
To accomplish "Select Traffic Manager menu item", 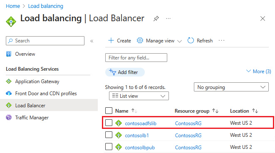I will click(x=32, y=118).
